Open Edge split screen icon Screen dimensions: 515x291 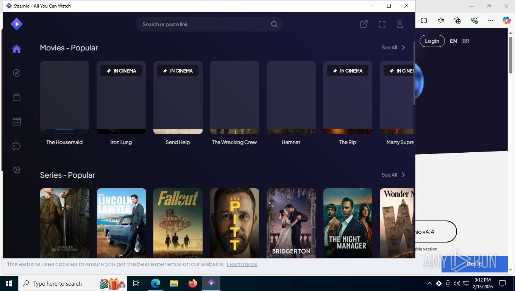[x=424, y=20]
